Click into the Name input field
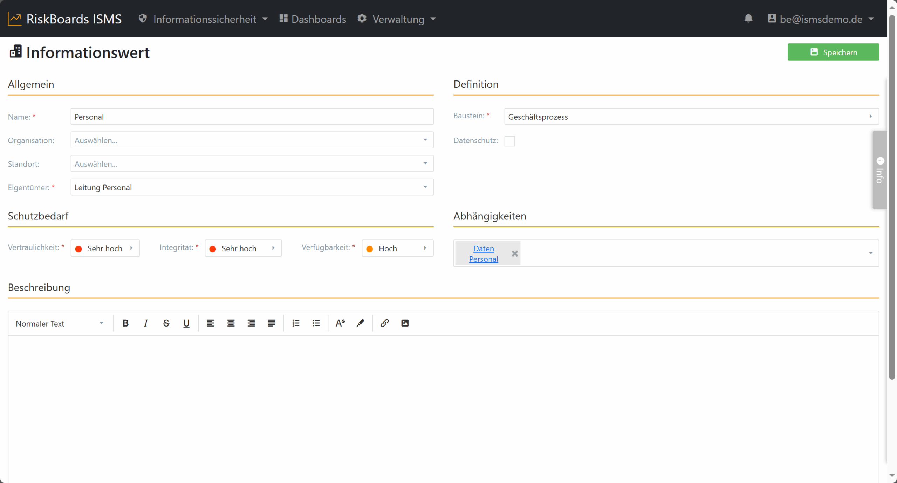 click(252, 117)
